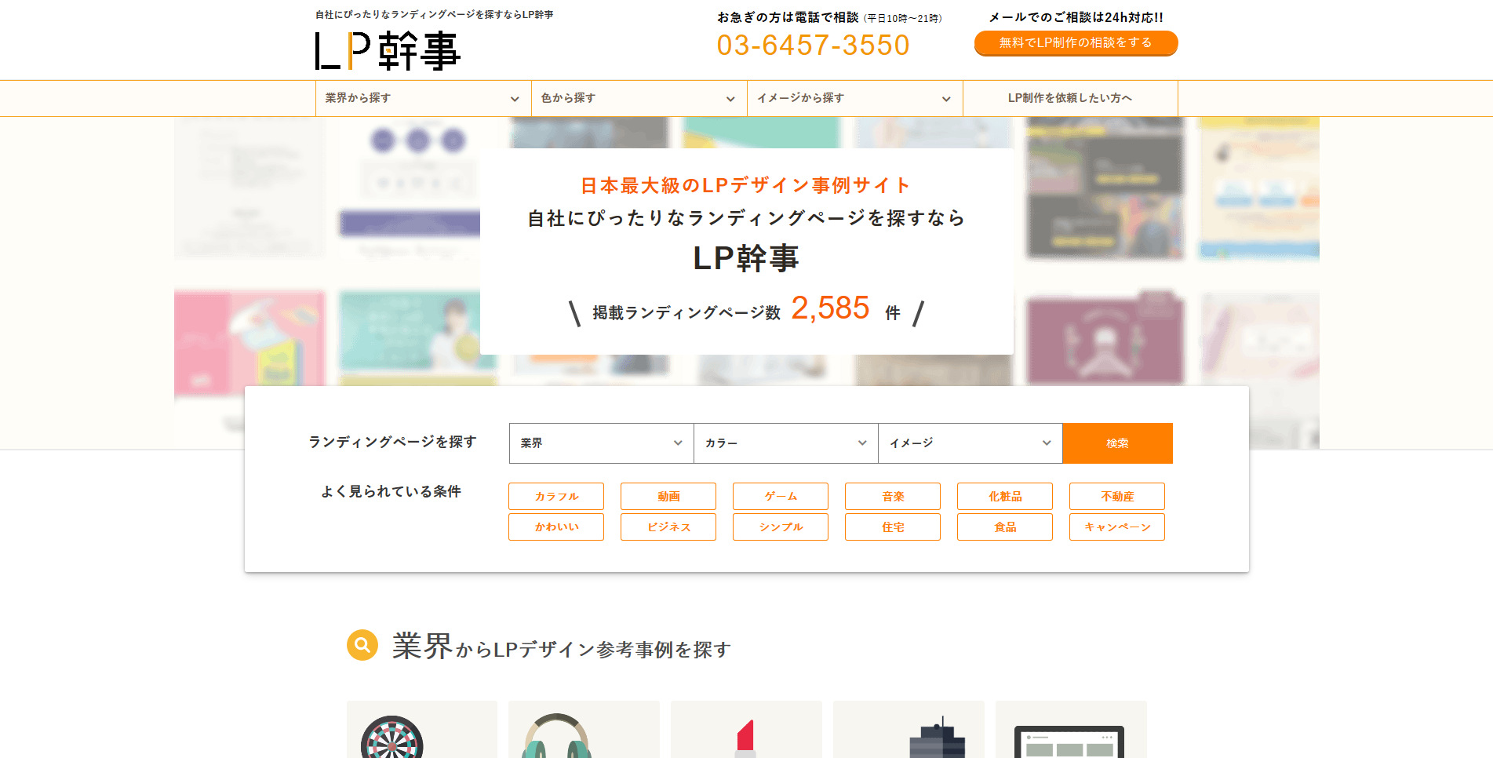
Task: Select the カラフル tag
Action: 556,497
